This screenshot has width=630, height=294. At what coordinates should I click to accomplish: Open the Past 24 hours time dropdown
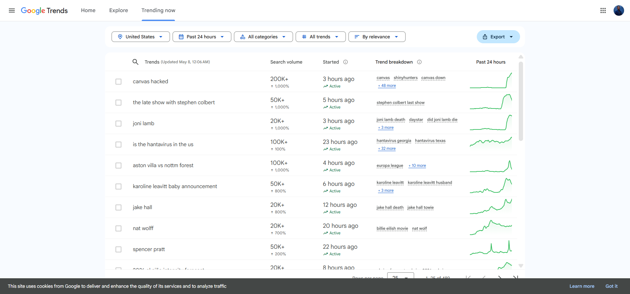point(202,37)
